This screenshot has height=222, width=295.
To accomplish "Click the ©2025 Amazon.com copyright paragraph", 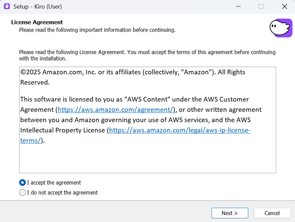I will click(x=133, y=72).
